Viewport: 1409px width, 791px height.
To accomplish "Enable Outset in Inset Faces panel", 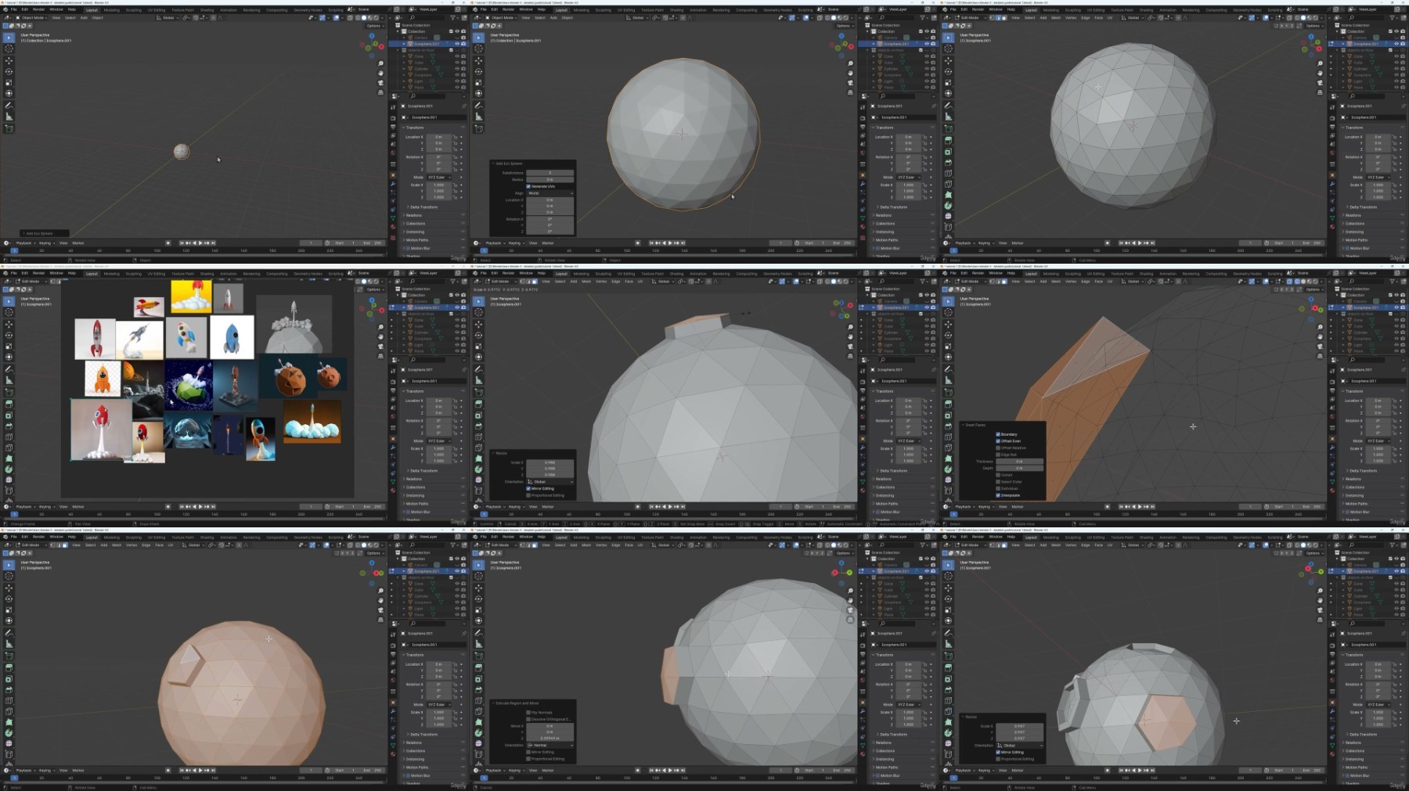I will point(998,475).
